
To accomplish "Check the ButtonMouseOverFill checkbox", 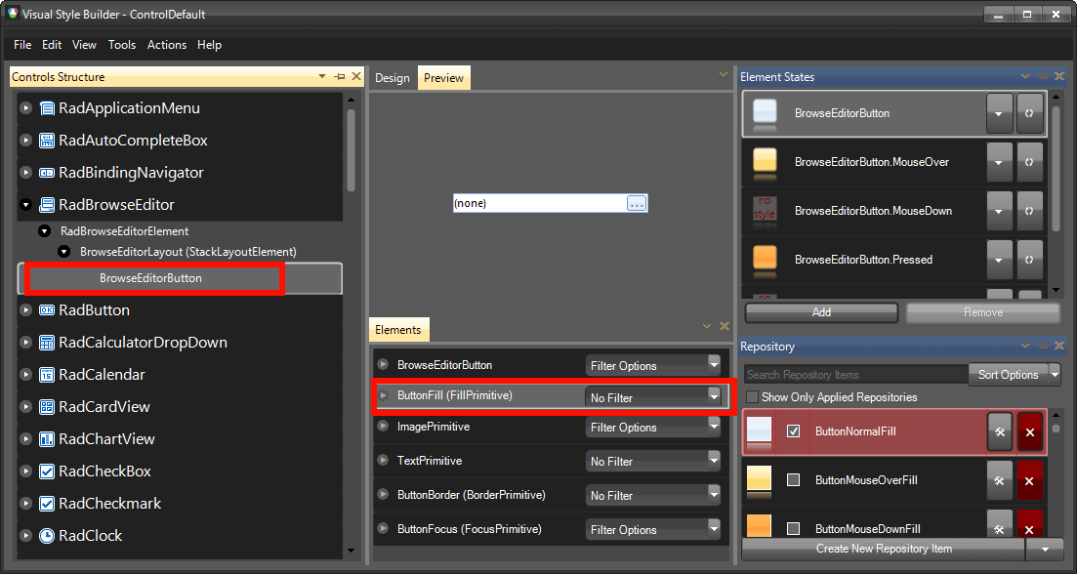I will (x=793, y=480).
